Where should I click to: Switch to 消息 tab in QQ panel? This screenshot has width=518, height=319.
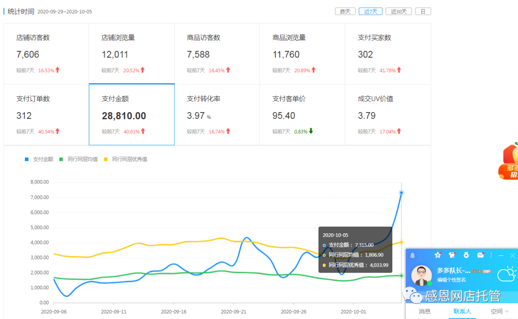(x=424, y=311)
